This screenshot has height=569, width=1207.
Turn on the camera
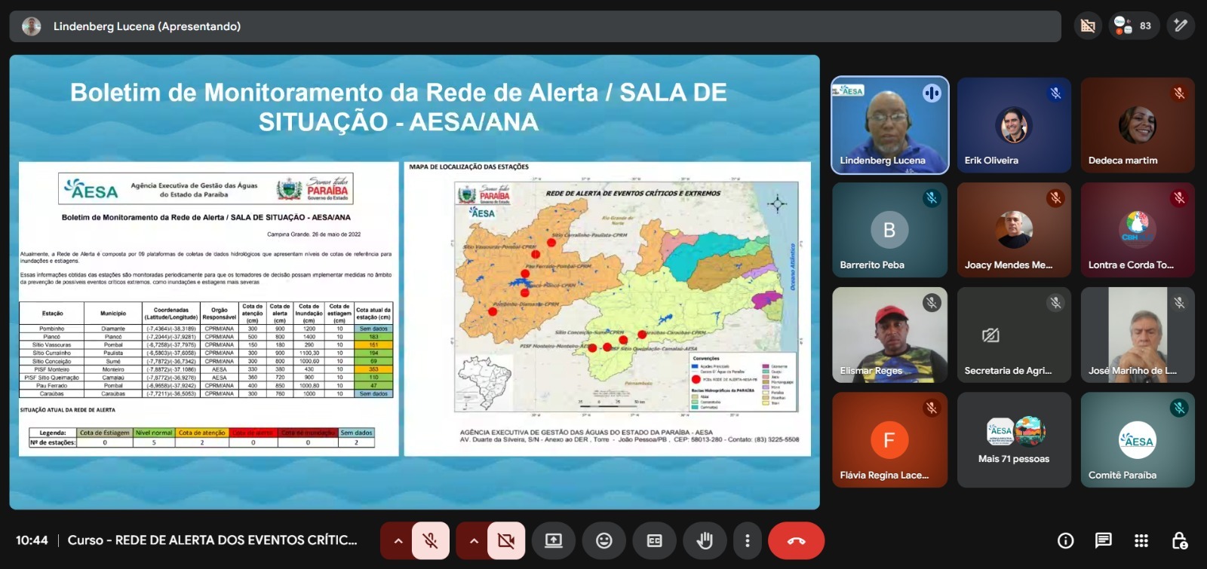coord(506,541)
